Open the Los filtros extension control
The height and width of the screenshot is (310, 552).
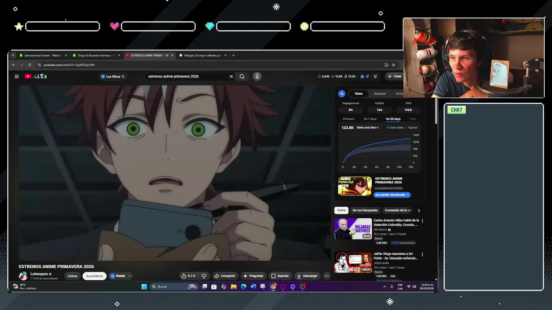pos(113,77)
